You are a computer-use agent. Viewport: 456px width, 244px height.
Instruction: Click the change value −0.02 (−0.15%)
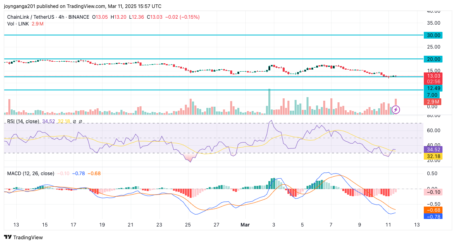[x=182, y=17]
